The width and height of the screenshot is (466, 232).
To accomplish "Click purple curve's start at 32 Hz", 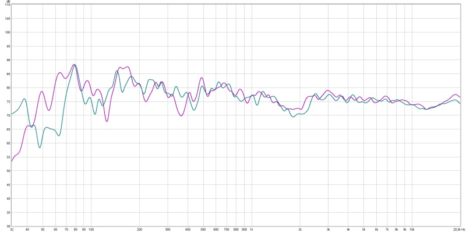I will pos(12,161).
